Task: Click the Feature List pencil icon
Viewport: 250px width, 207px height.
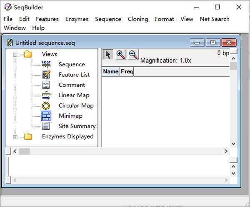Action: coord(46,75)
